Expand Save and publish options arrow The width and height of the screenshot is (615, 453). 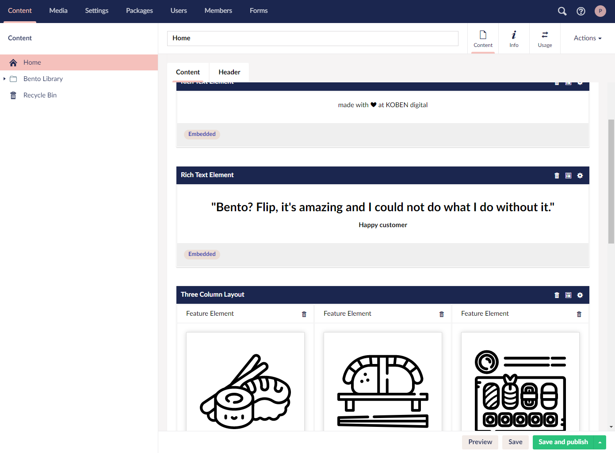coord(600,442)
